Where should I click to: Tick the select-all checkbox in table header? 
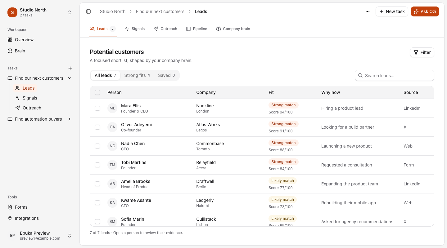point(97,92)
